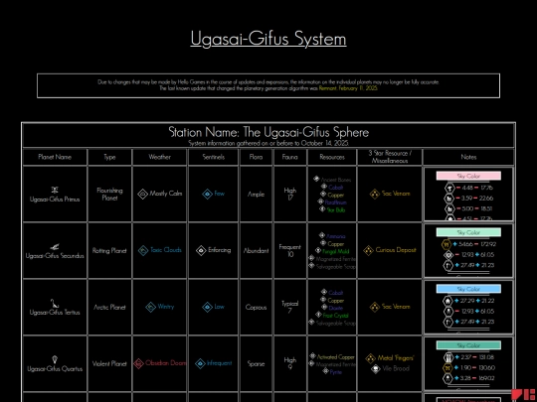Click the gold hexagon icon beside 54.66 172.92
This screenshot has height=402, width=537.
(x=446, y=244)
